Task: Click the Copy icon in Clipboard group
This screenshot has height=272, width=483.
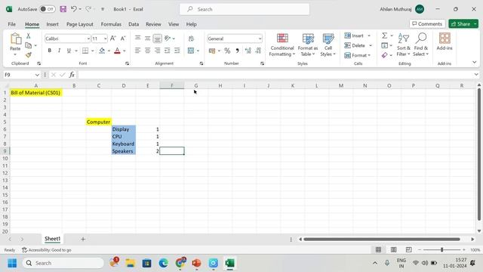Action: [29, 45]
